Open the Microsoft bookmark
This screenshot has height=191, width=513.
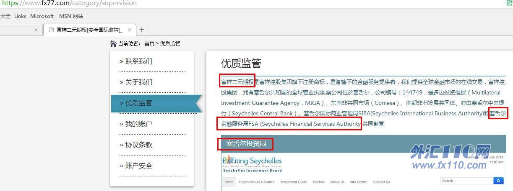click(x=42, y=16)
